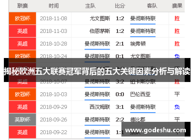This screenshot has width=194, height=140.
Task: Click score 3:1 in the 2018-09-29 row
Action: pos(120,107)
